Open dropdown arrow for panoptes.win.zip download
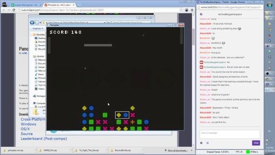 point(35,150)
